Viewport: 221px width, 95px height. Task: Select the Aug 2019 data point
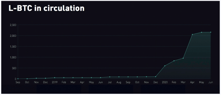(119, 77)
